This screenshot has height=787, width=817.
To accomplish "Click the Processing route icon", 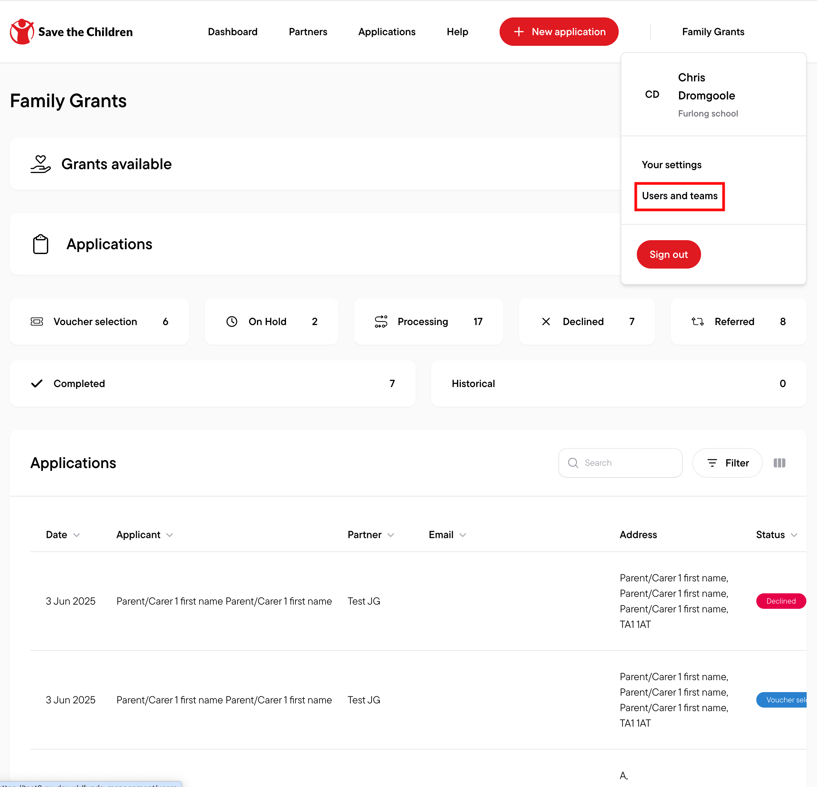I will tap(381, 322).
